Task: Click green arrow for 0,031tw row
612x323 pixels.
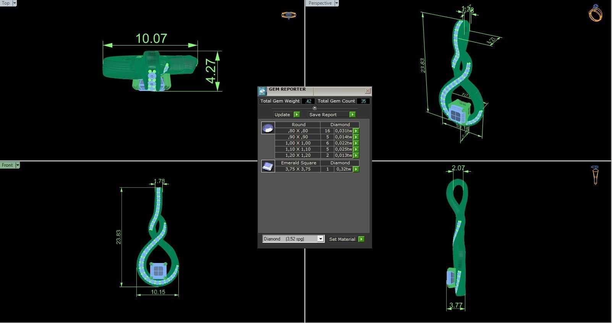Action: click(356, 131)
